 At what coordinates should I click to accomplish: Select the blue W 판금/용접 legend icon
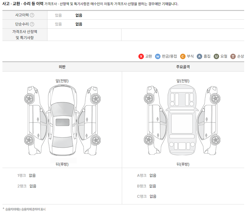coord(157,56)
